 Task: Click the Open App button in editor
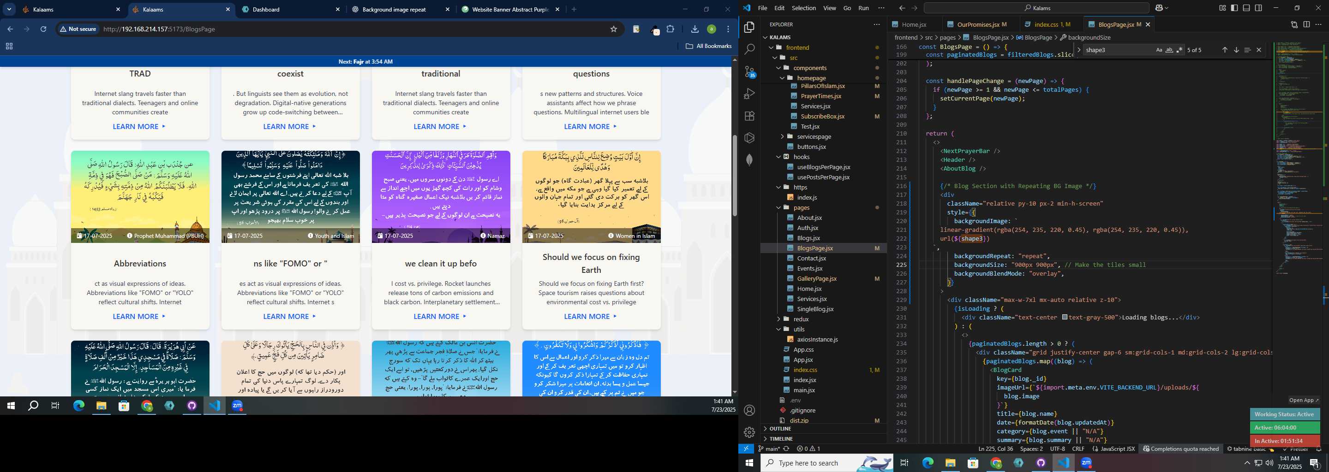click(1304, 401)
